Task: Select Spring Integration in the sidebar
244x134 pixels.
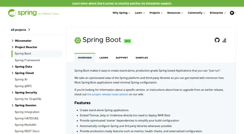Action: tap(27, 112)
